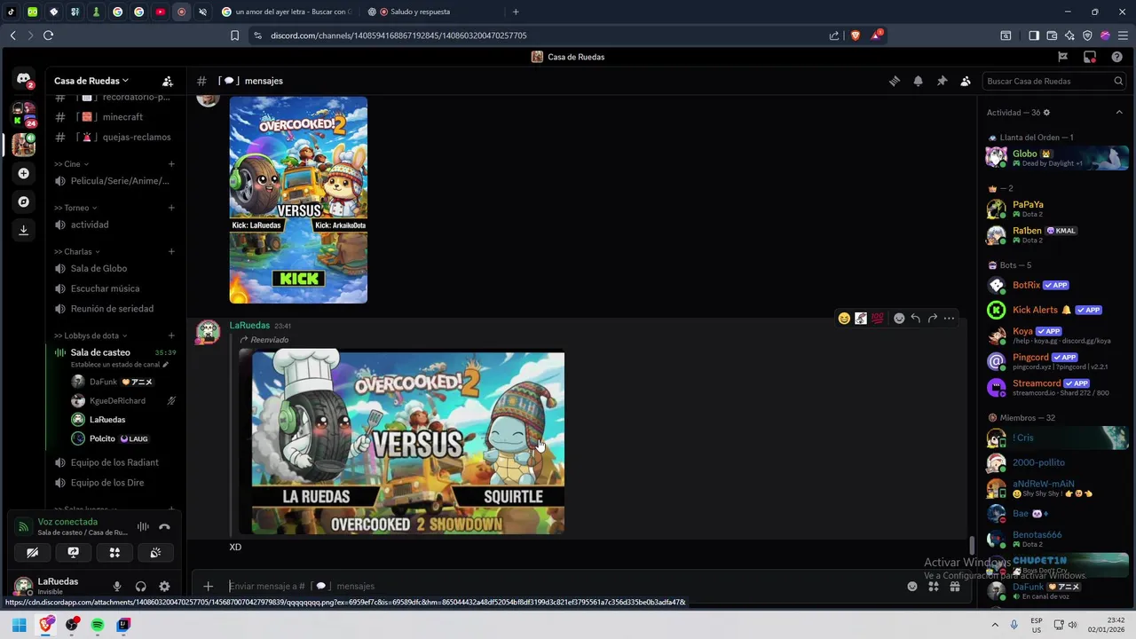Collapse Lobbys de dota category
The image size is (1136, 639).
[x=90, y=335]
